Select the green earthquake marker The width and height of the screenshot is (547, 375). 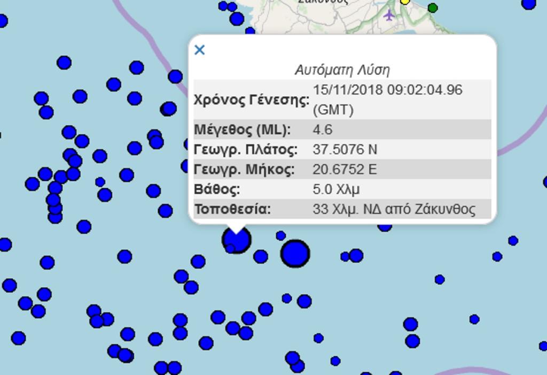(433, 8)
